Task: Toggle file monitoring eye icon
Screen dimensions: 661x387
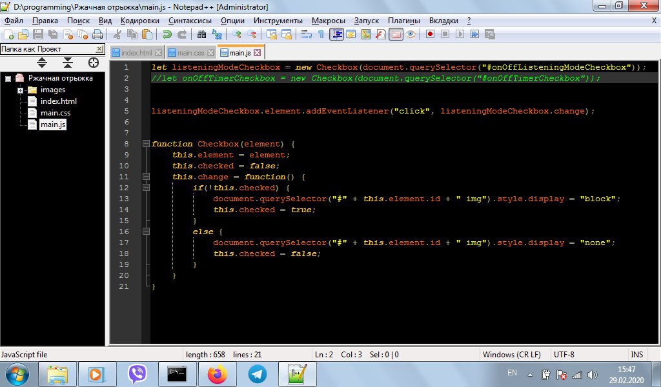Action: point(411,35)
